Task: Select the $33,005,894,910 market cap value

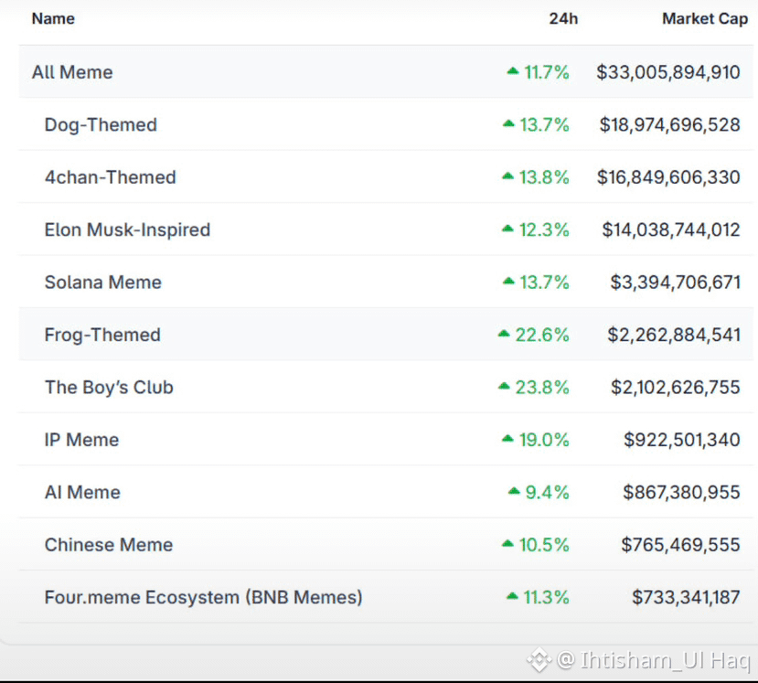Action: 668,72
